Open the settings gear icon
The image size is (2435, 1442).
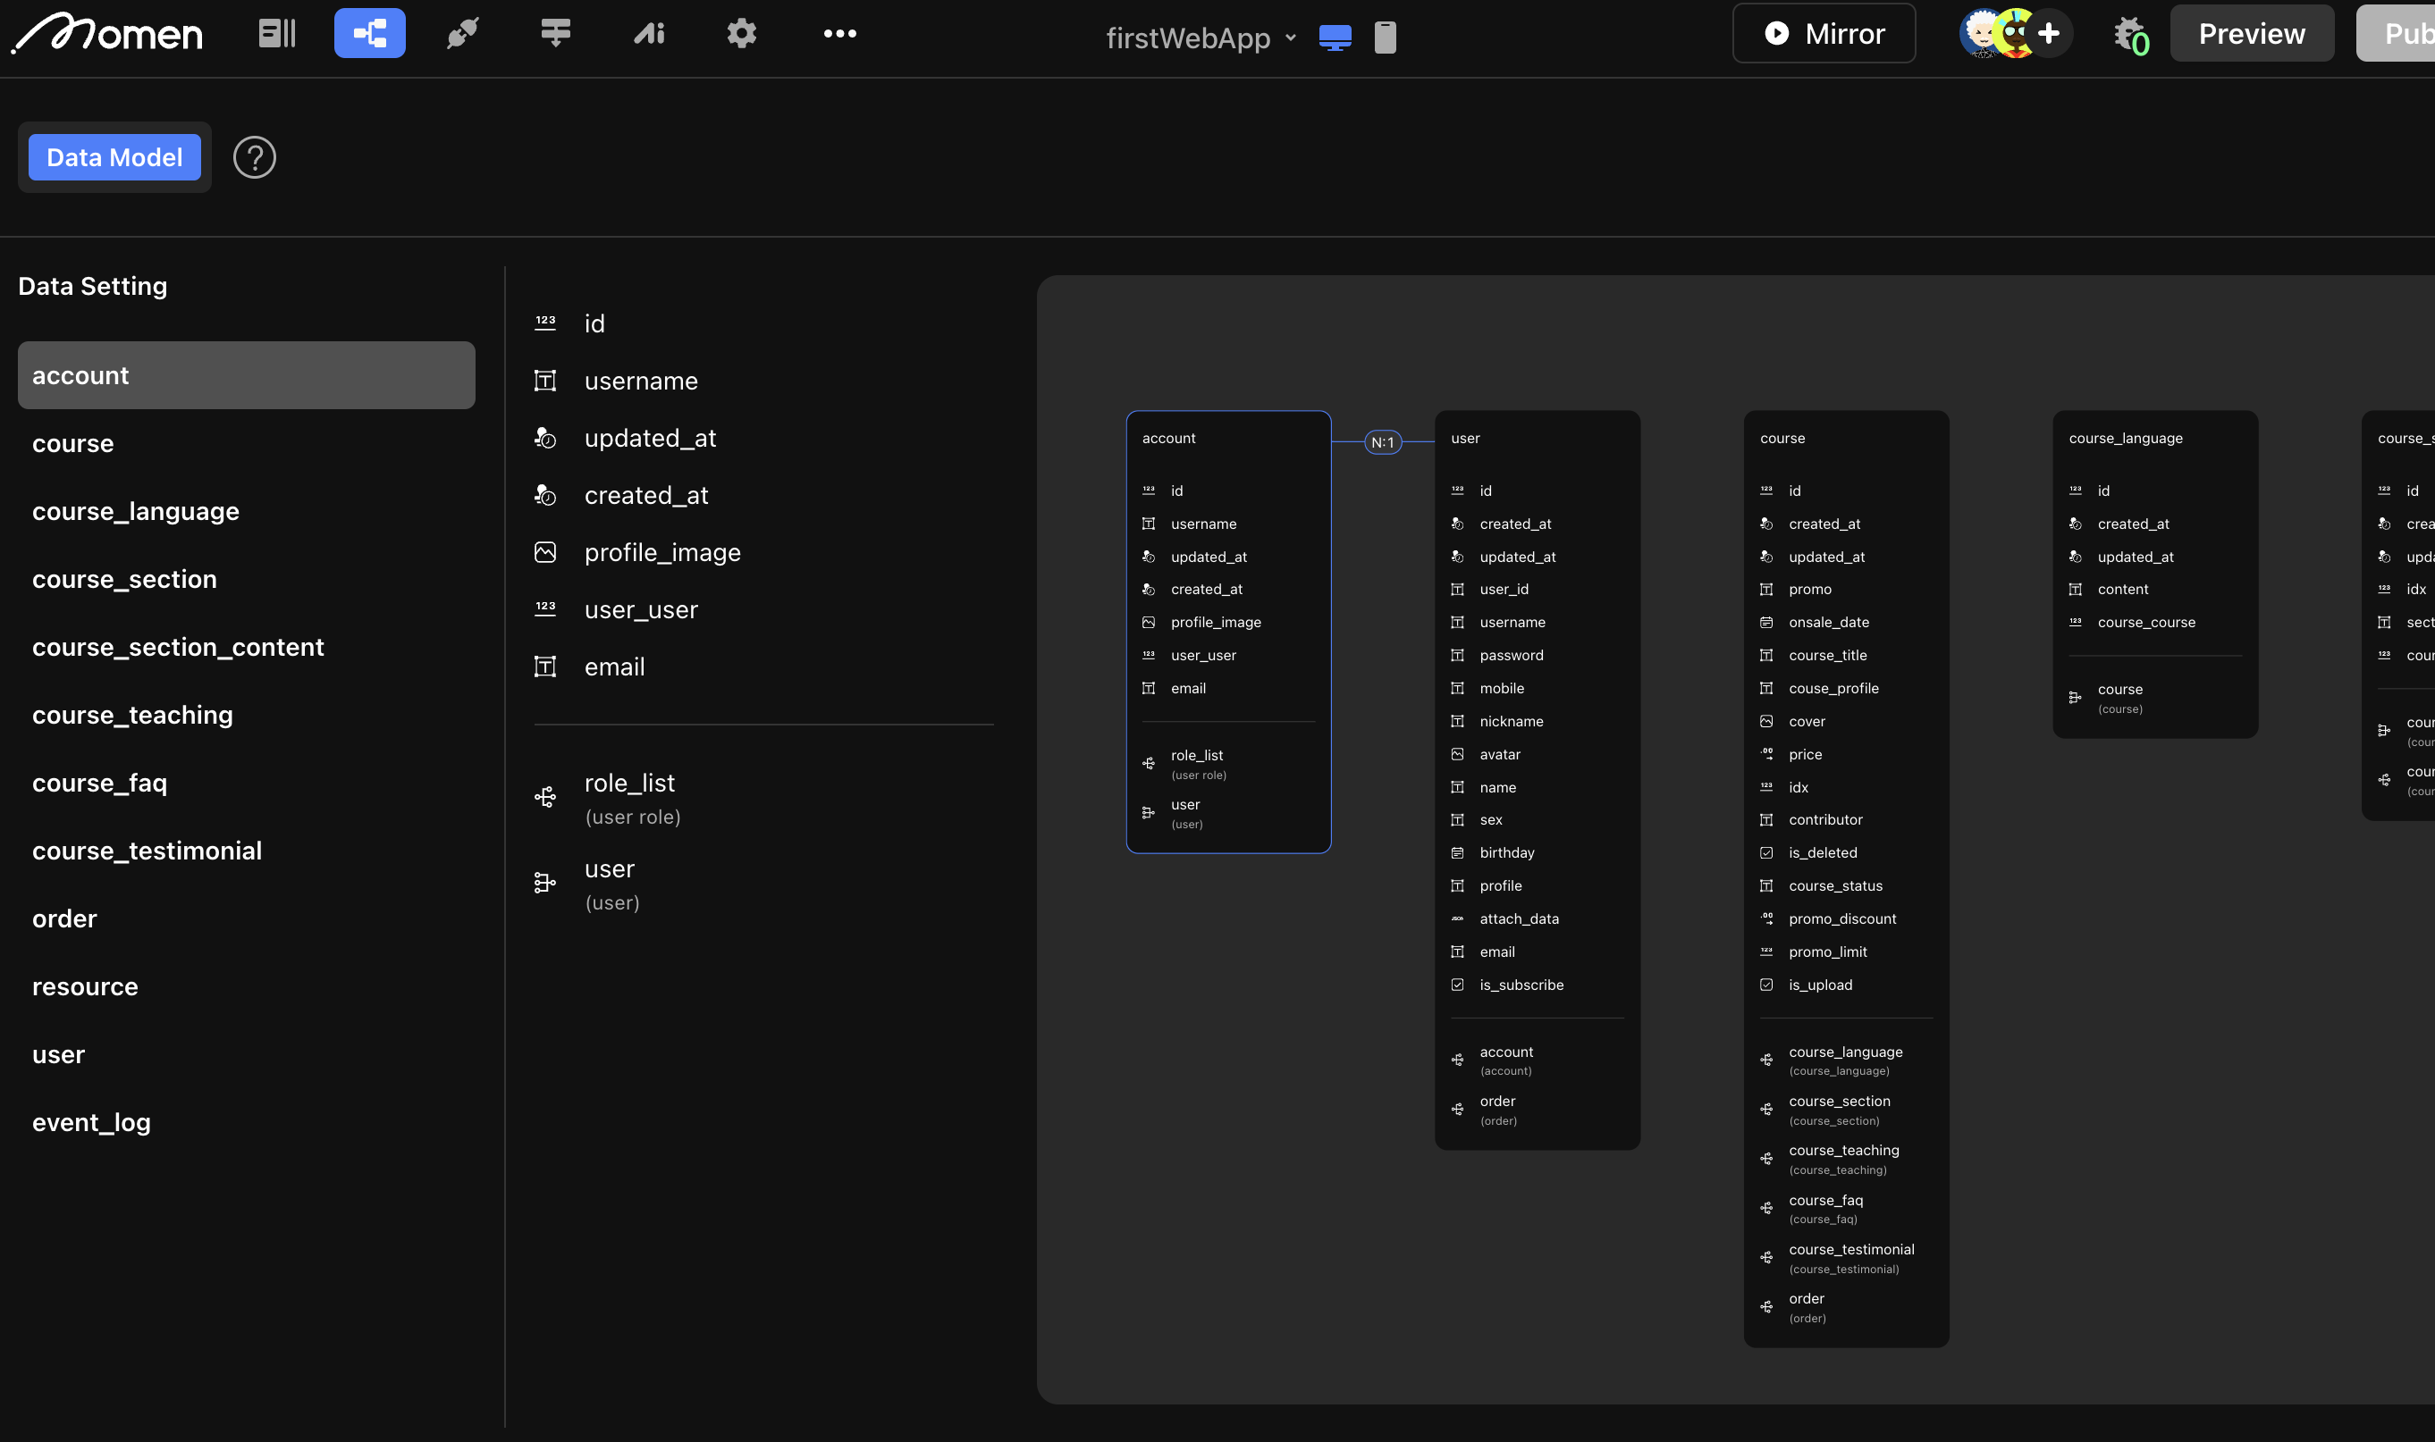742,34
